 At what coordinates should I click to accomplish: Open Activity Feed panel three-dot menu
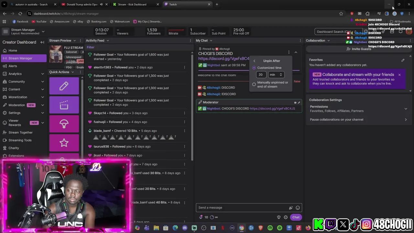pyautogui.click(x=190, y=40)
